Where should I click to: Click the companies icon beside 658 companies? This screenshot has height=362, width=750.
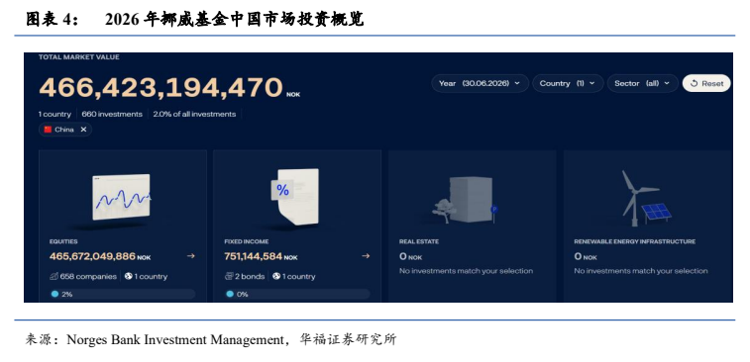pyautogui.click(x=54, y=276)
